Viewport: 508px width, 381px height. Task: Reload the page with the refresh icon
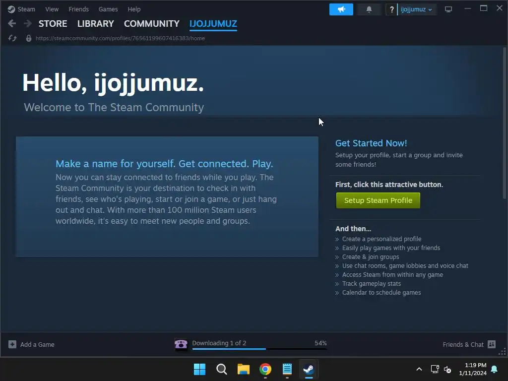point(12,38)
